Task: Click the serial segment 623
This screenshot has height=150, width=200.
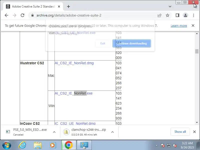Action: (x=118, y=103)
